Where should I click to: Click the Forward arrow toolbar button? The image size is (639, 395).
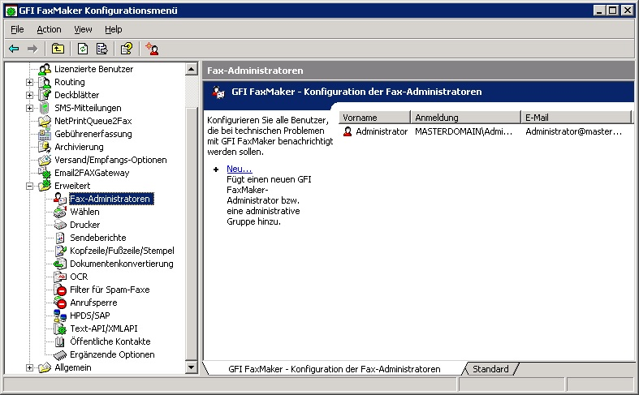[x=32, y=49]
